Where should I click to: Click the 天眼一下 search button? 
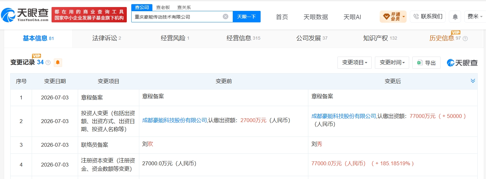pyautogui.click(x=247, y=17)
